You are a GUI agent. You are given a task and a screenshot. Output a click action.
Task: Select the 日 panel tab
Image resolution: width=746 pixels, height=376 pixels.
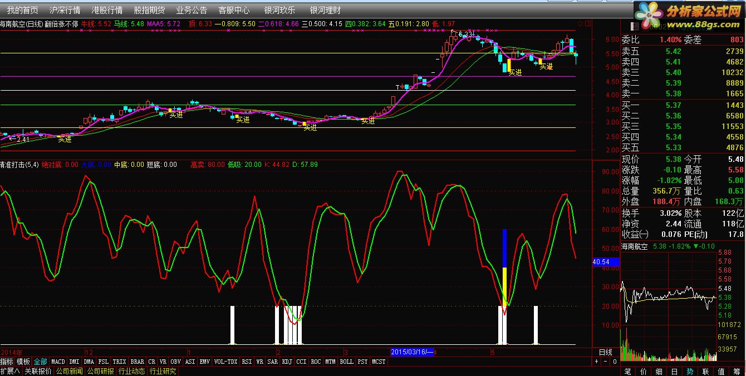pos(675,371)
